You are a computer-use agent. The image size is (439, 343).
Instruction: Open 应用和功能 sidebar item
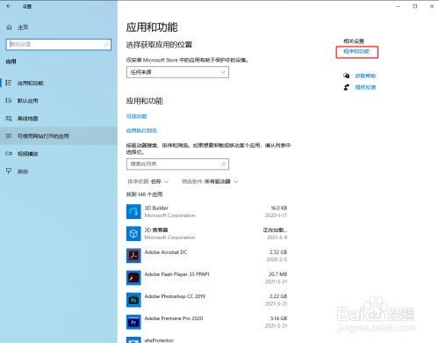pos(59,83)
